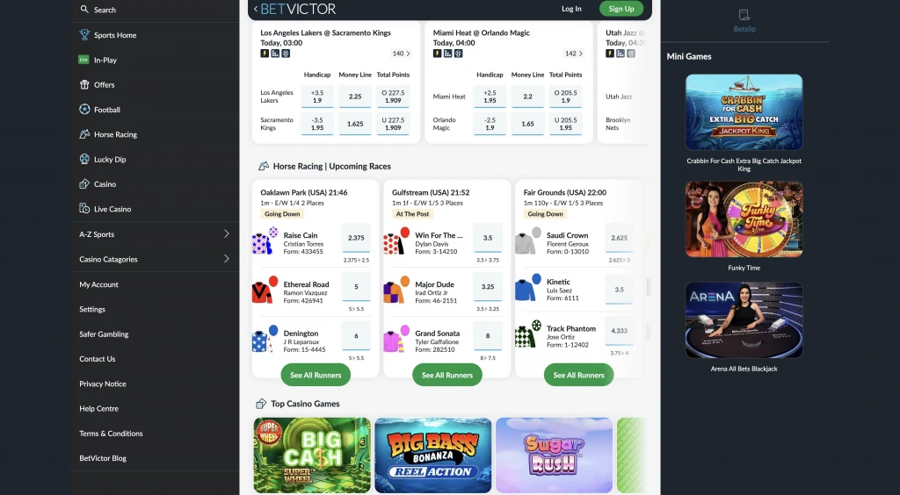Open the Betslip icon
This screenshot has height=495, width=900.
[744, 15]
